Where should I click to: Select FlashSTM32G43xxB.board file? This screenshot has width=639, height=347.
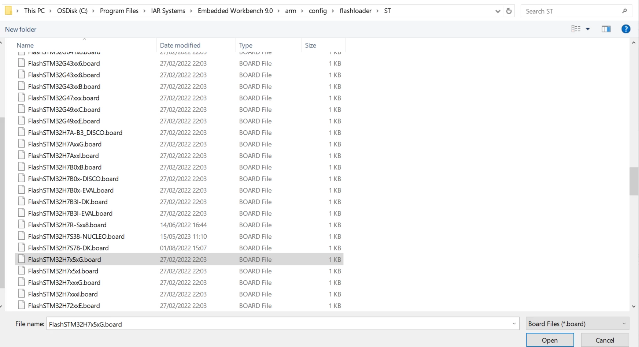pos(179,86)
